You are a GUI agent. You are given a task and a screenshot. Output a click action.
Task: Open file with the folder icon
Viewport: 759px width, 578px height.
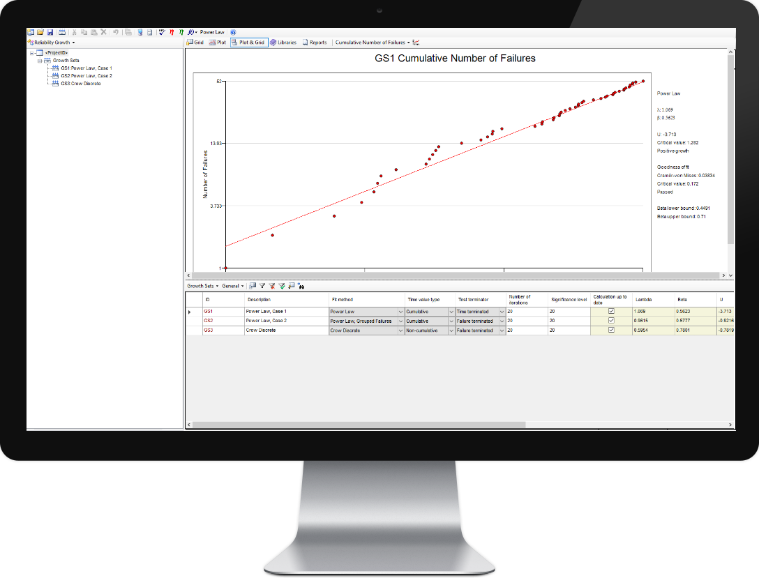point(40,32)
